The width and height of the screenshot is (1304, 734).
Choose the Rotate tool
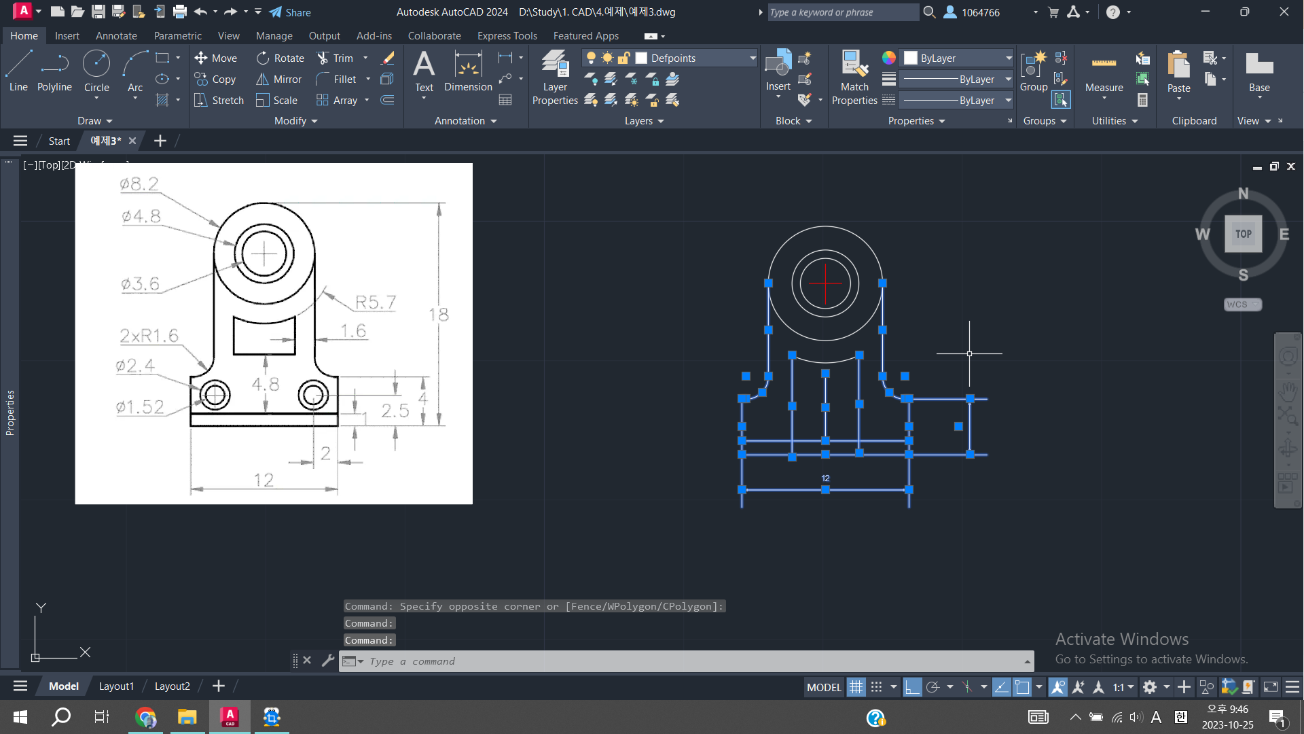tap(280, 58)
